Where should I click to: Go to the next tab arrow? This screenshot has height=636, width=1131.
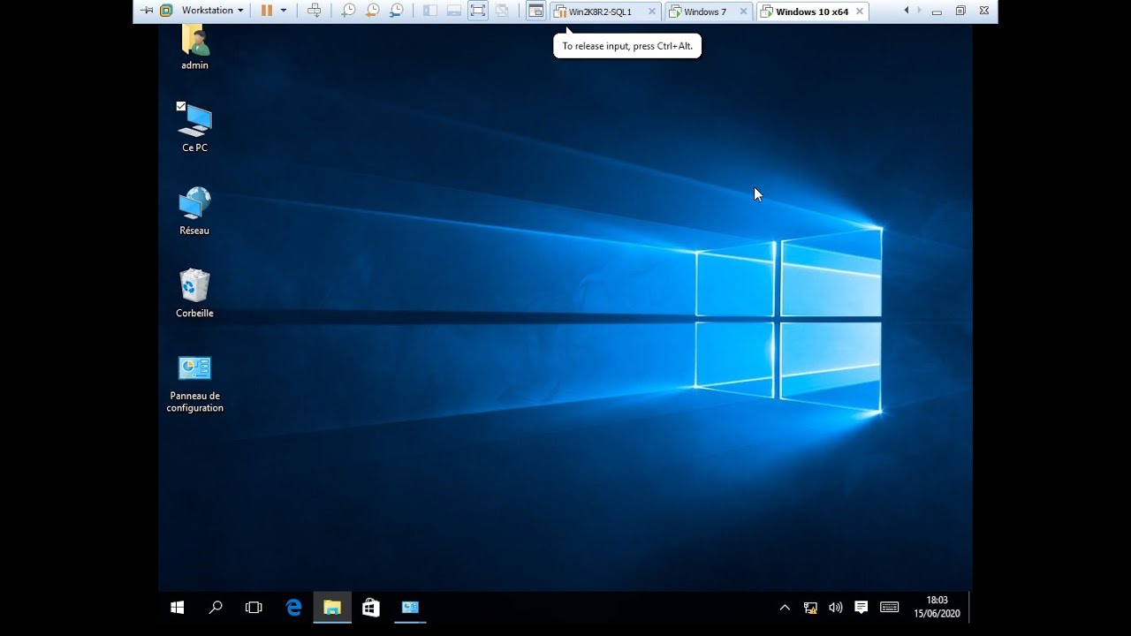[x=919, y=11]
